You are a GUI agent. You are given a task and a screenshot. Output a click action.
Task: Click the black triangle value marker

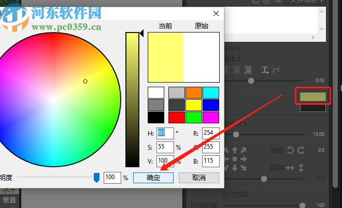[141, 34]
